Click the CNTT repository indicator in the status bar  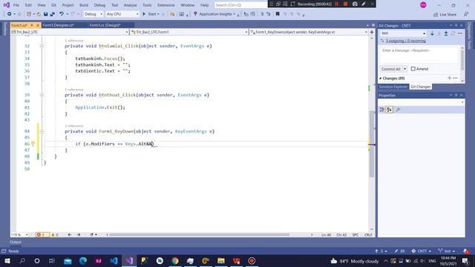(x=421, y=251)
